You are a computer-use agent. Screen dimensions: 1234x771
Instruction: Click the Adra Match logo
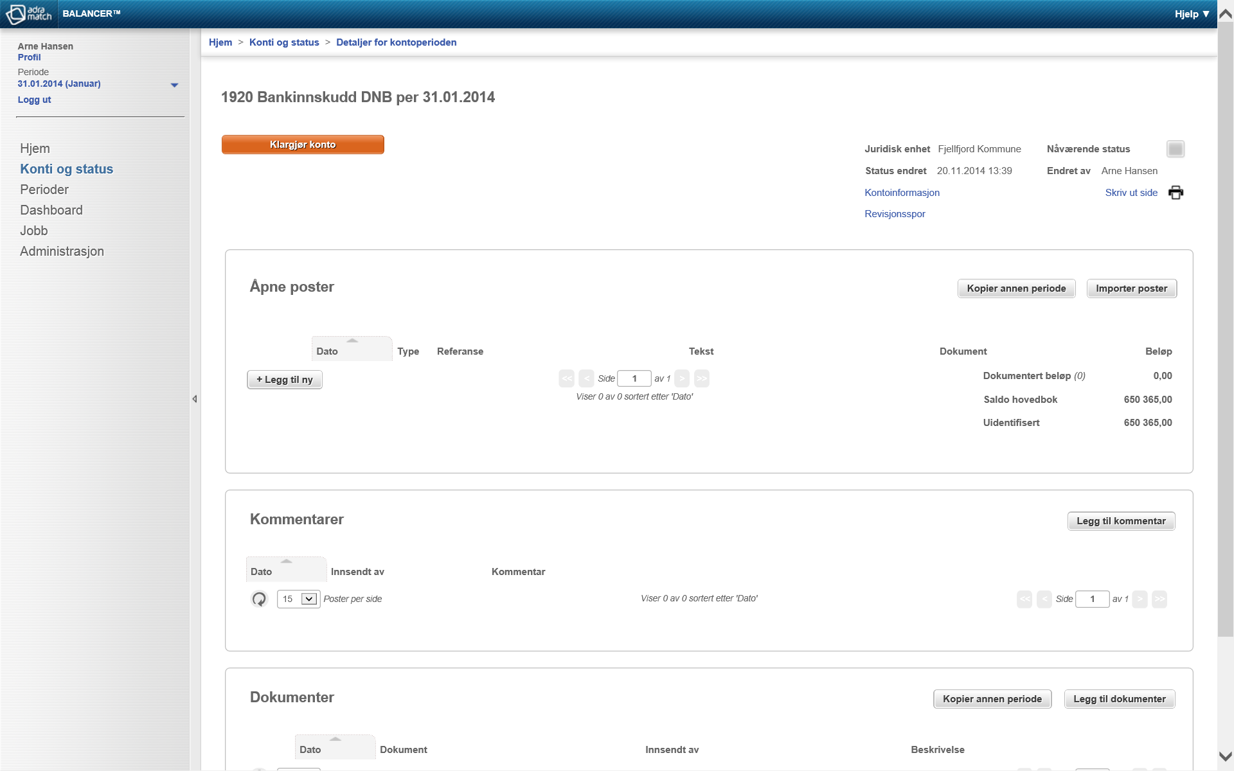pos(29,13)
